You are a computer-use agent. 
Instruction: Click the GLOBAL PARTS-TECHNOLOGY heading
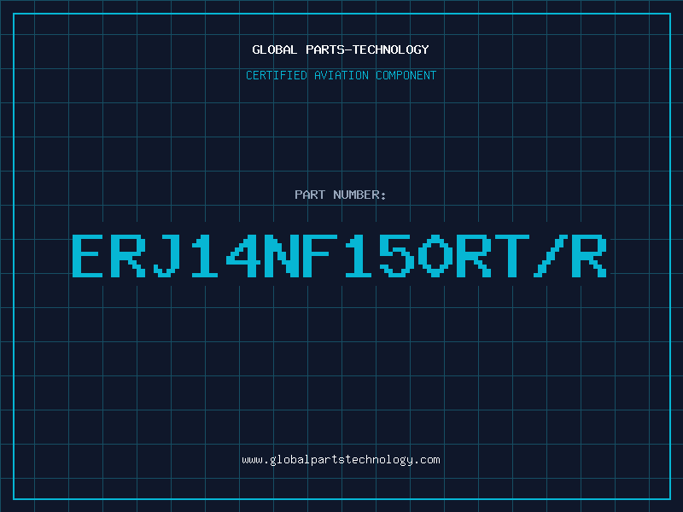(341, 49)
